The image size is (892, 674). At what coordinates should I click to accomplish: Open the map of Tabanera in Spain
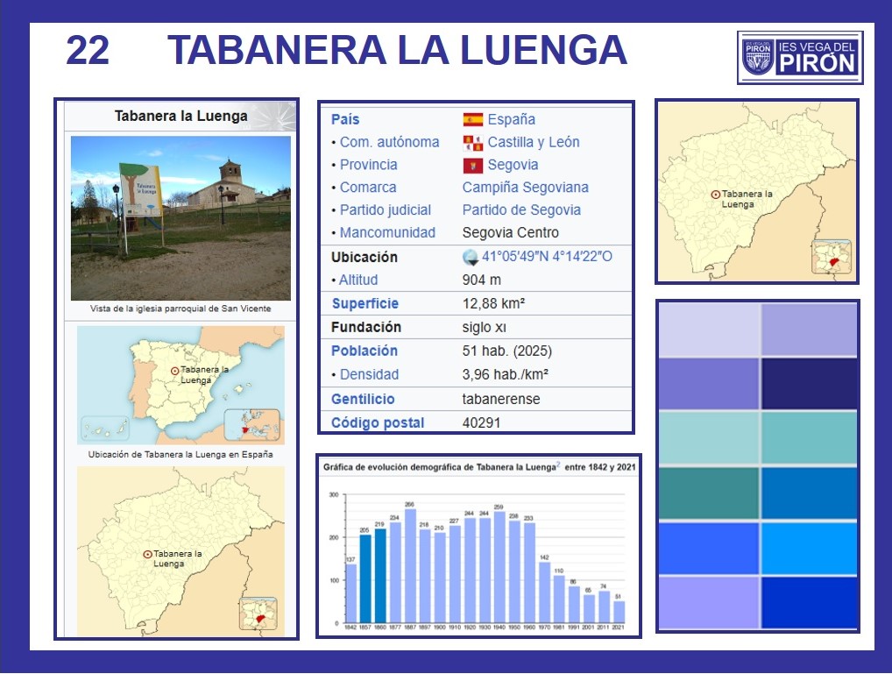pos(181,385)
